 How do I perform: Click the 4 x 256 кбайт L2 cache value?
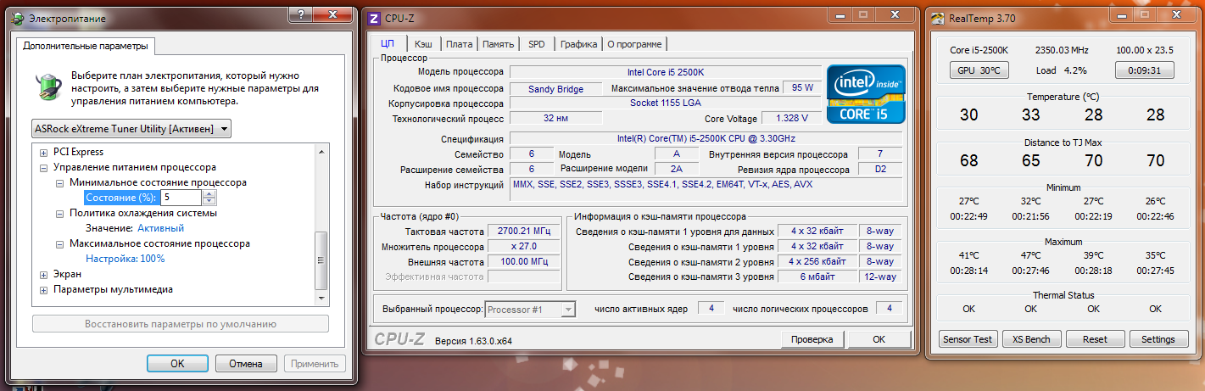click(817, 262)
